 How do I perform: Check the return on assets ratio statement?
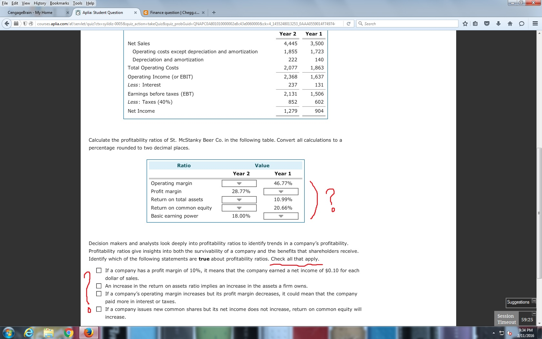[99, 286]
